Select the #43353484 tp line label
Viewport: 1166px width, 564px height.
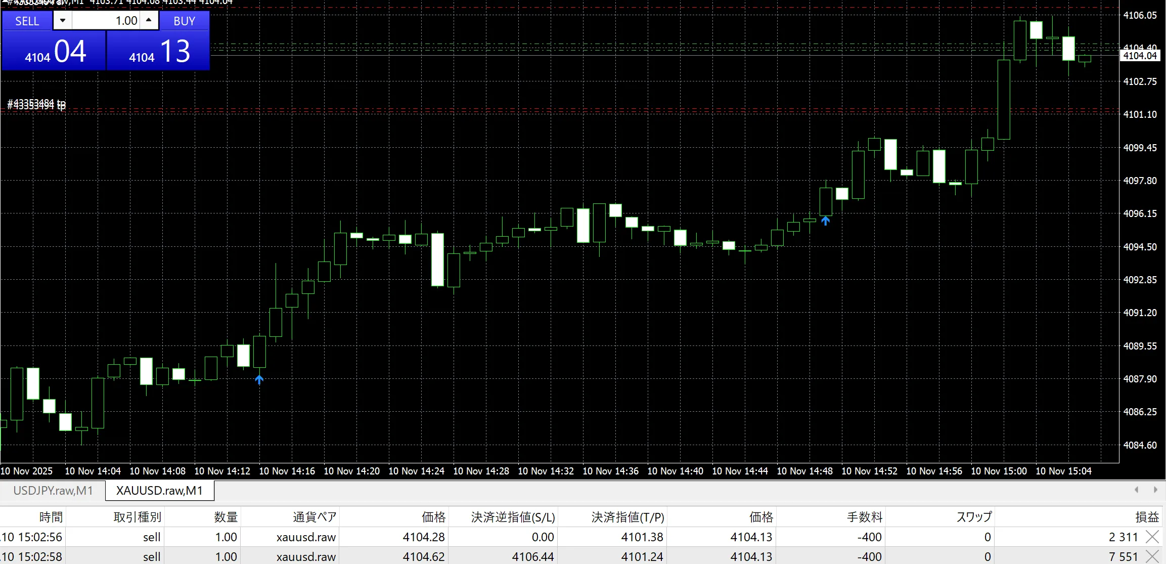(x=36, y=105)
